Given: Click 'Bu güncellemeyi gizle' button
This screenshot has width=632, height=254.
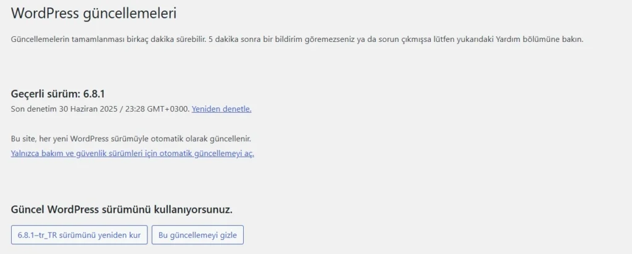Looking at the screenshot, I should coord(197,235).
